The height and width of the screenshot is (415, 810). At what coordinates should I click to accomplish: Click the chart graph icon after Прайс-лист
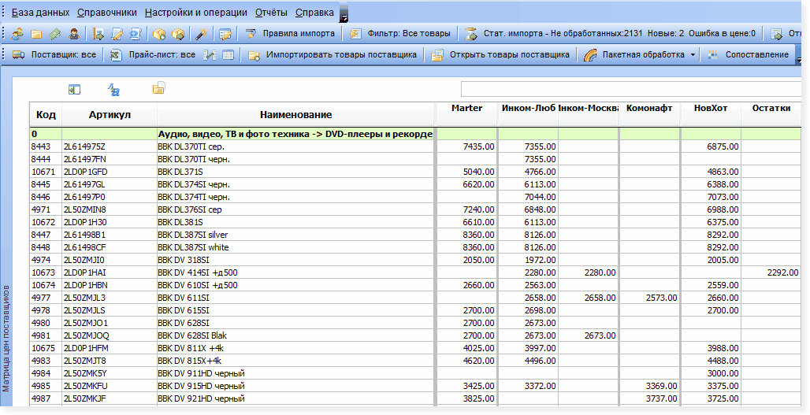pyautogui.click(x=210, y=54)
